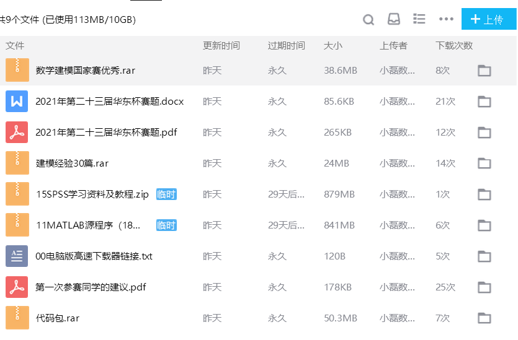
Task: Sort by the 过期时间 column header
Action: click(x=287, y=45)
